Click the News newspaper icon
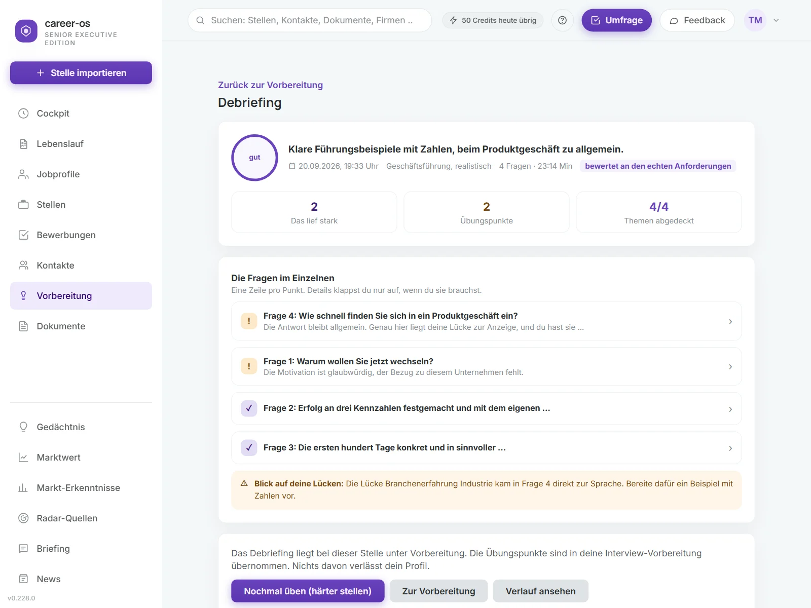 (x=23, y=579)
